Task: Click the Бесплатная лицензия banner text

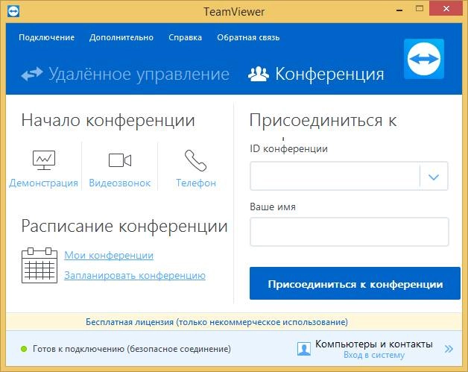Action: click(217, 322)
